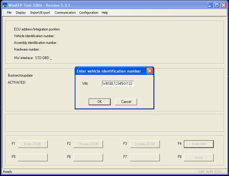Confirm VIN entry with OK button
229x176 pixels.
[100, 102]
